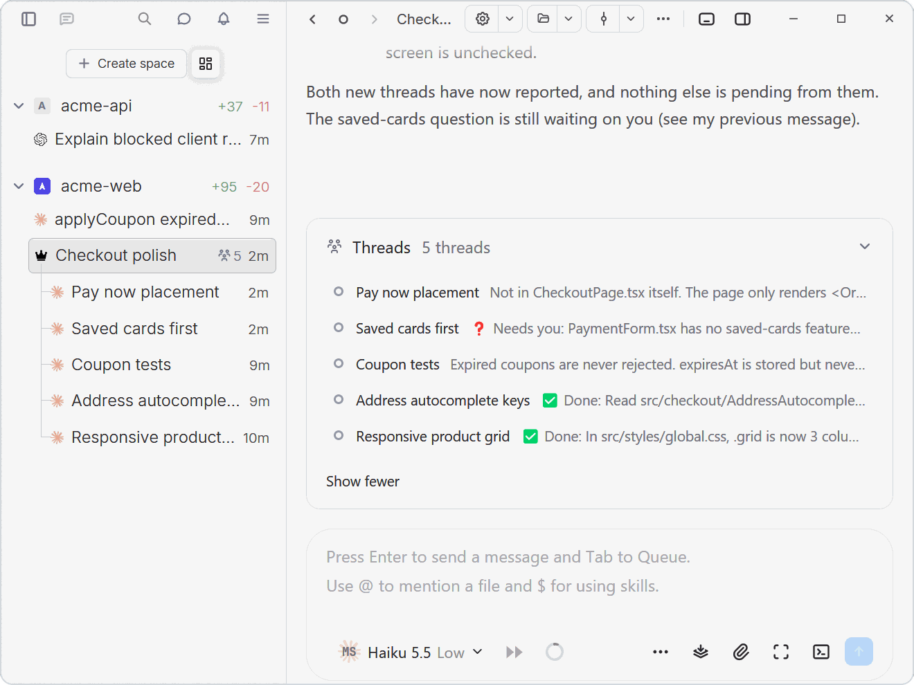Toggle the left sidebar panel icon

tap(29, 19)
